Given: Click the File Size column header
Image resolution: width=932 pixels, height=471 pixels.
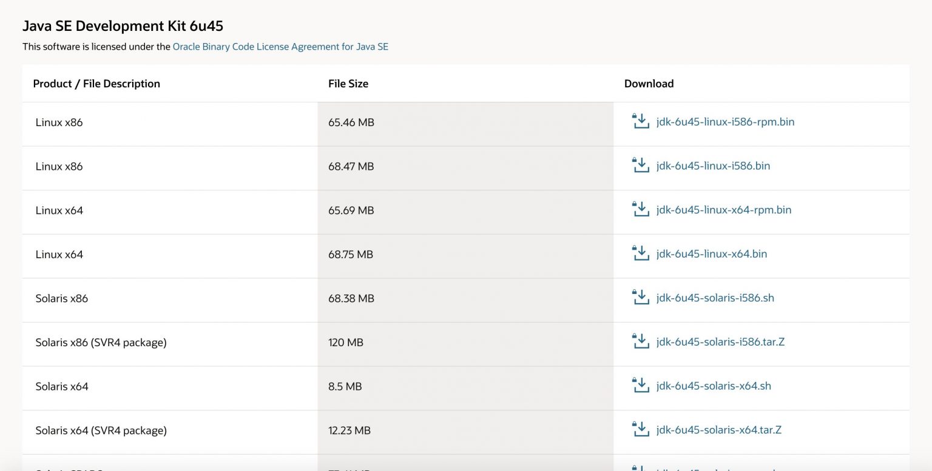Looking at the screenshot, I should coord(348,84).
